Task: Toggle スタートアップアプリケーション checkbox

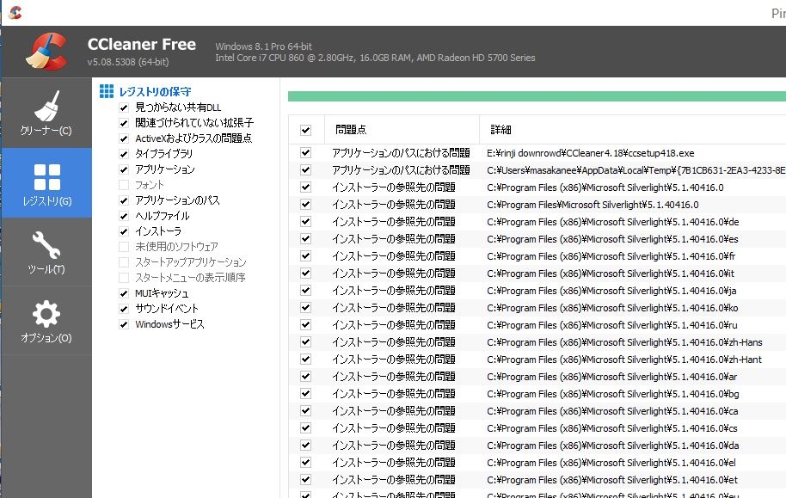Action: click(x=124, y=262)
